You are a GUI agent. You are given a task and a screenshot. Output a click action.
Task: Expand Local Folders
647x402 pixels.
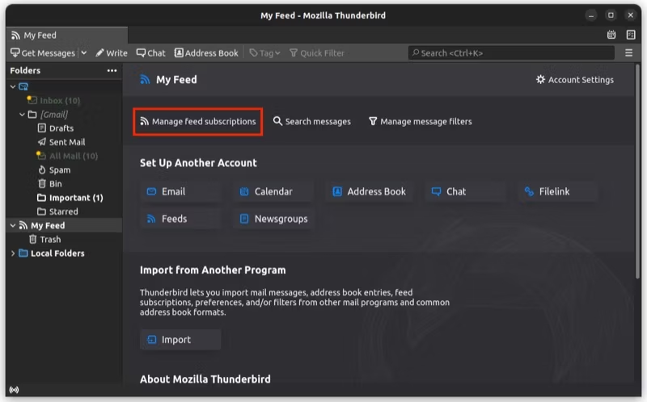[13, 253]
